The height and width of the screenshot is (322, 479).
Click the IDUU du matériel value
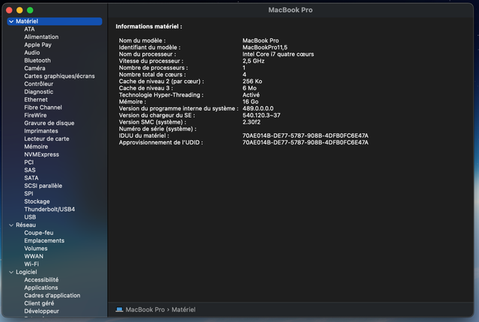tap(305, 136)
